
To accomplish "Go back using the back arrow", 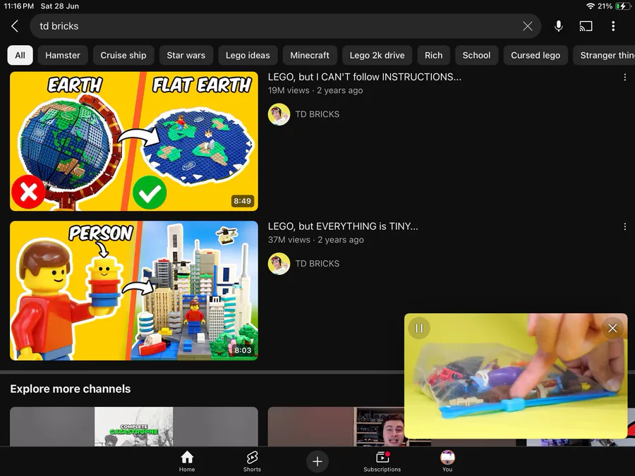I will pos(15,26).
